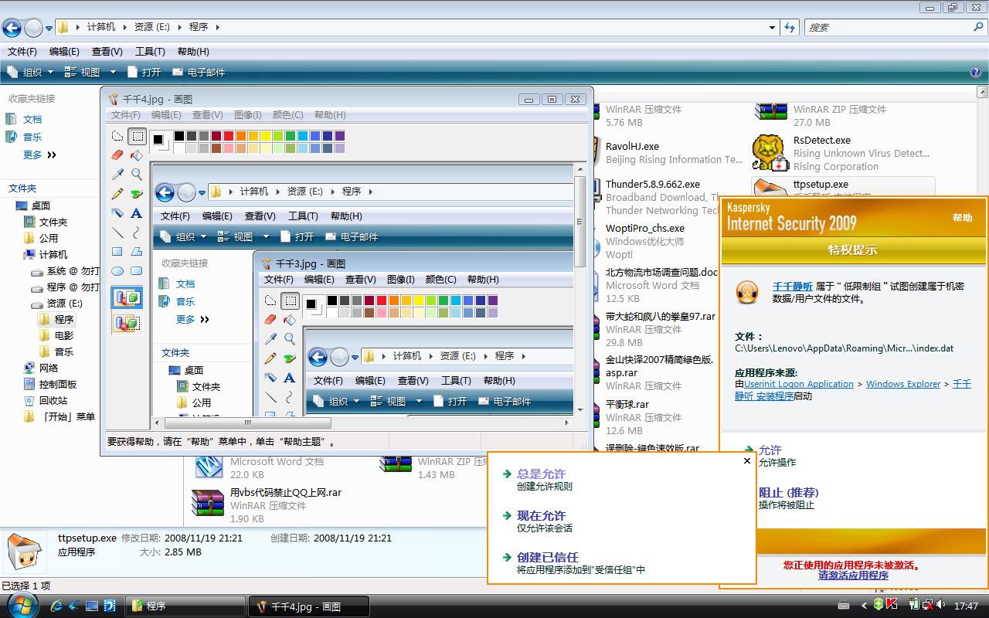Open Explorer help via the blue question icon

click(x=976, y=72)
